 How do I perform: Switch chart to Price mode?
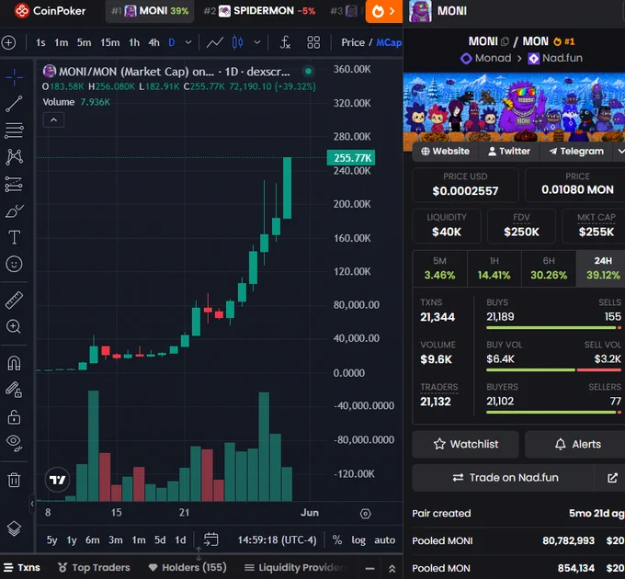(x=353, y=42)
